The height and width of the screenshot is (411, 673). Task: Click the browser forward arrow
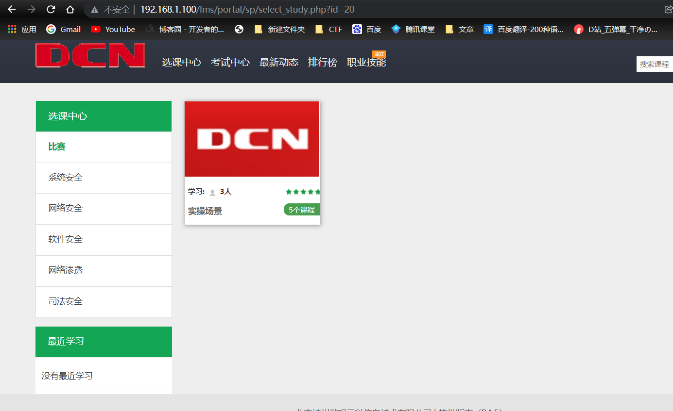coord(31,9)
